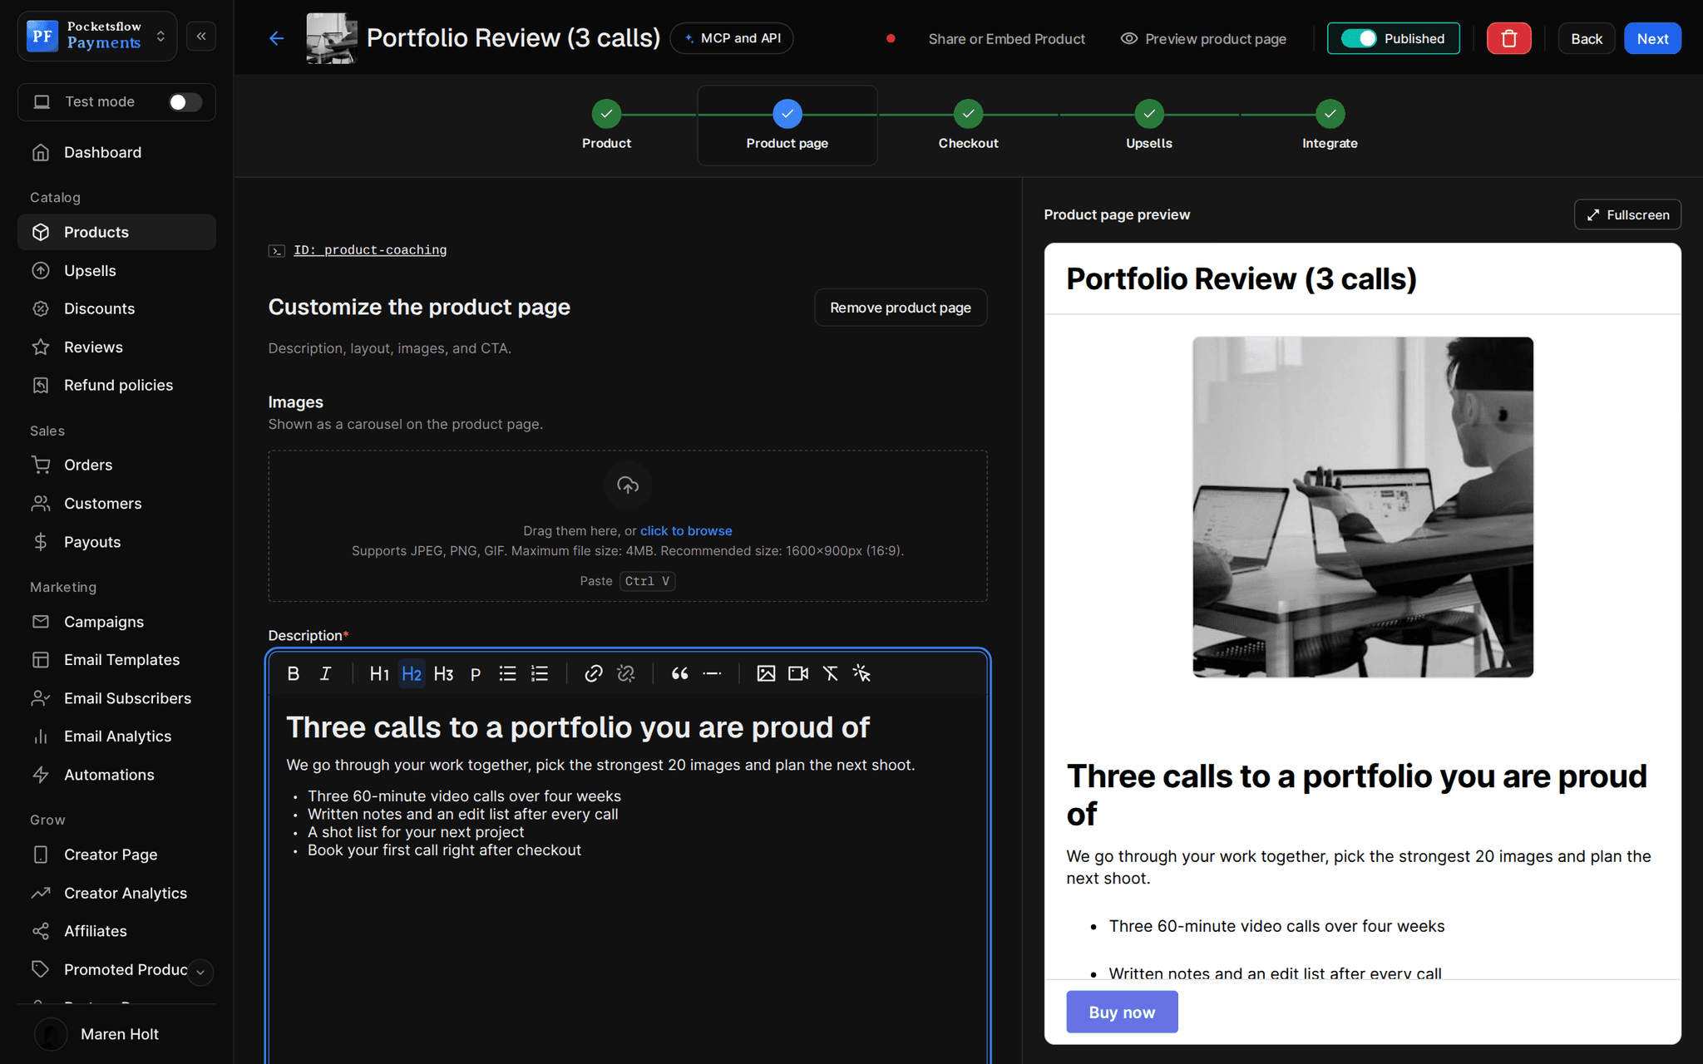Set paragraph style with P button

(x=476, y=673)
